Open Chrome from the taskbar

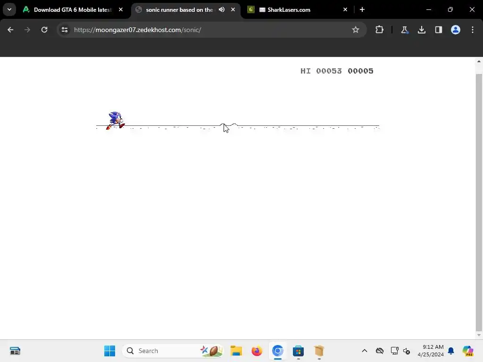pyautogui.click(x=277, y=351)
